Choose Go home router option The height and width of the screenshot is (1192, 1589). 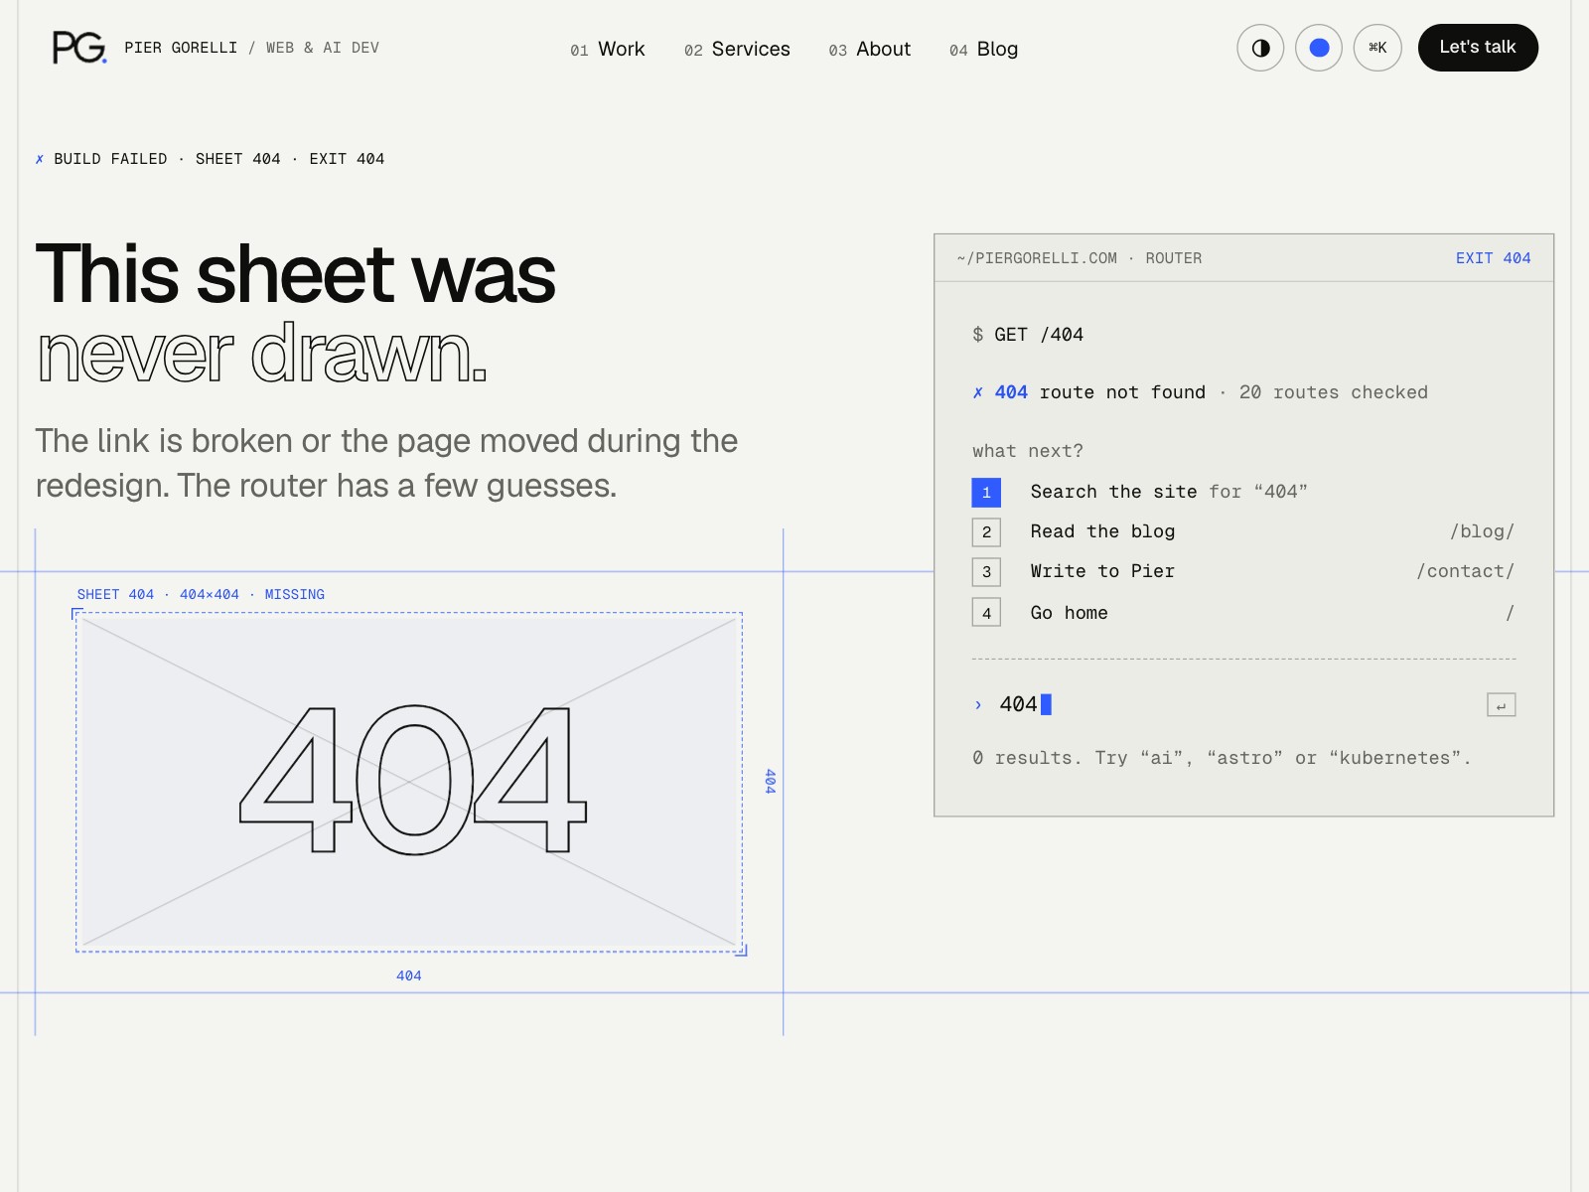(x=1243, y=613)
